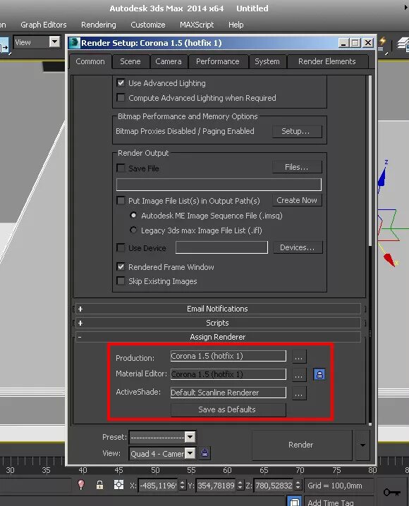This screenshot has width=409, height=506.
Task: Collapse the Assign Renderer rollout
Action: click(218, 337)
